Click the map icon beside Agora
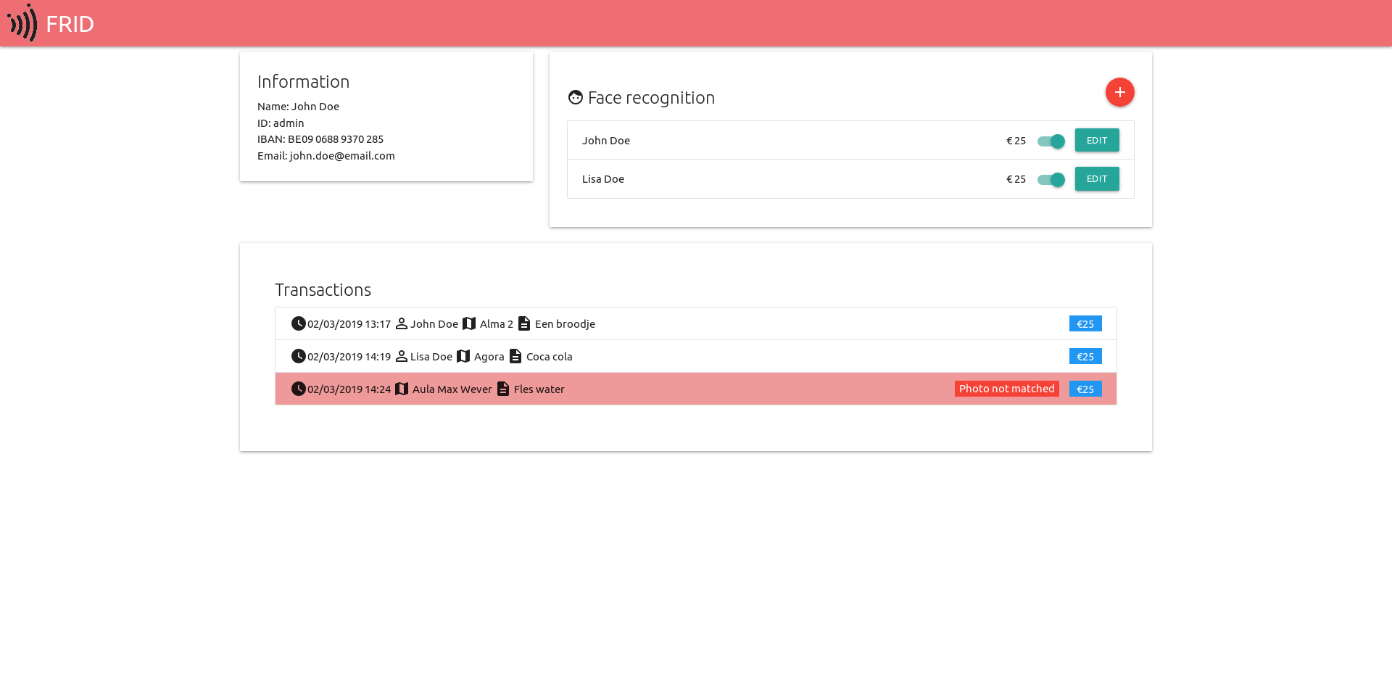 (x=463, y=356)
